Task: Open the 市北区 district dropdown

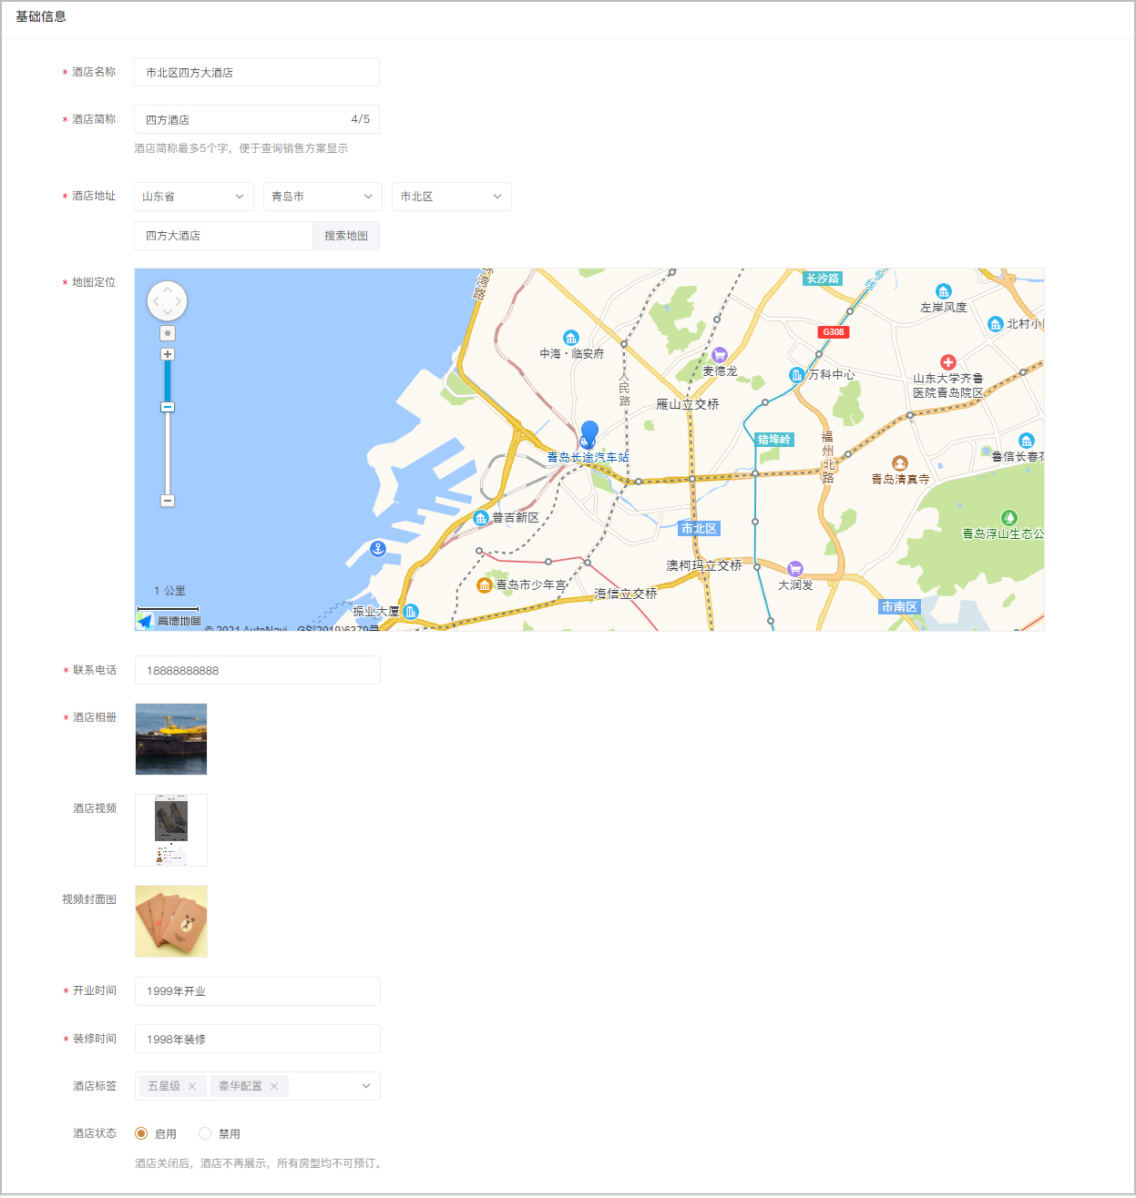Action: (x=451, y=197)
